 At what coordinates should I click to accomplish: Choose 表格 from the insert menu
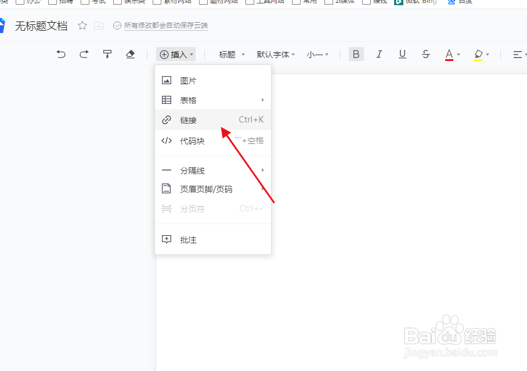213,100
